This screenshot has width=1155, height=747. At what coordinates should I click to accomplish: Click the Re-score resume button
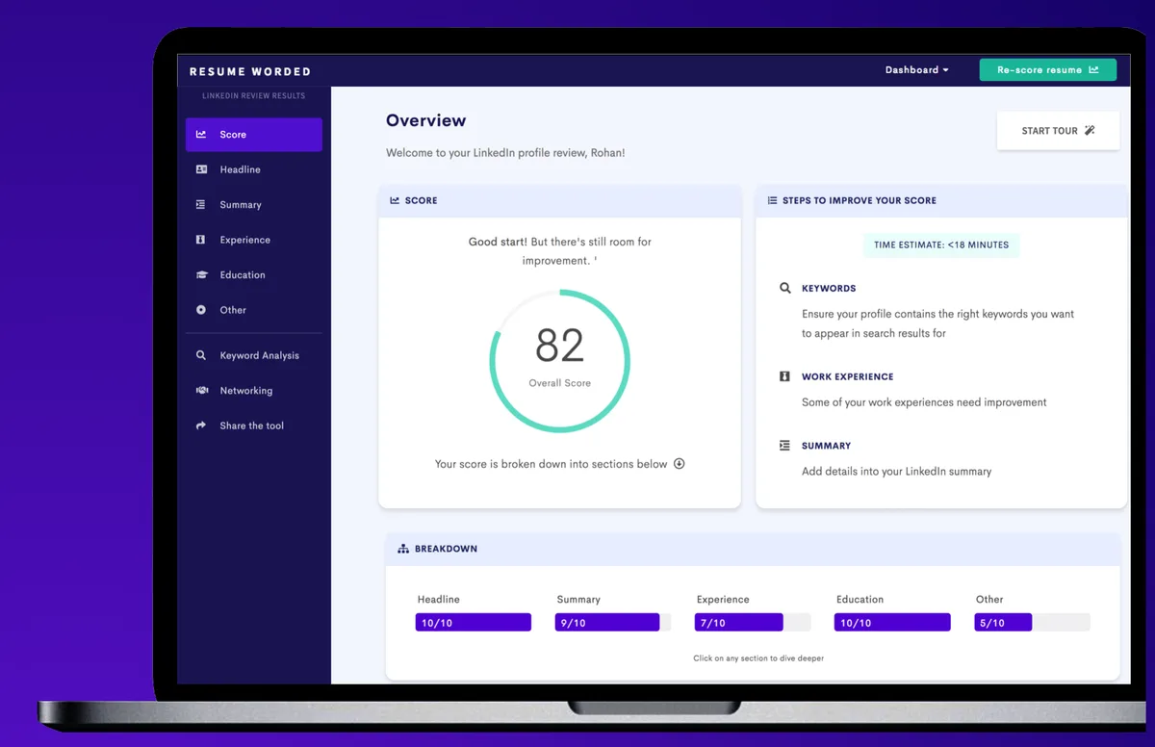1048,70
